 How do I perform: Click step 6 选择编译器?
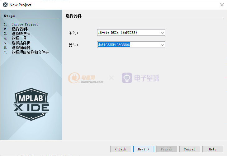point(21,48)
